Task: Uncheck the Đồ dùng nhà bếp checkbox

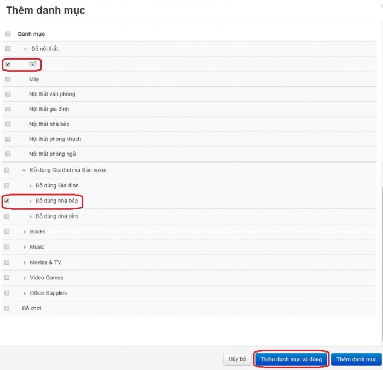Action: pos(7,201)
